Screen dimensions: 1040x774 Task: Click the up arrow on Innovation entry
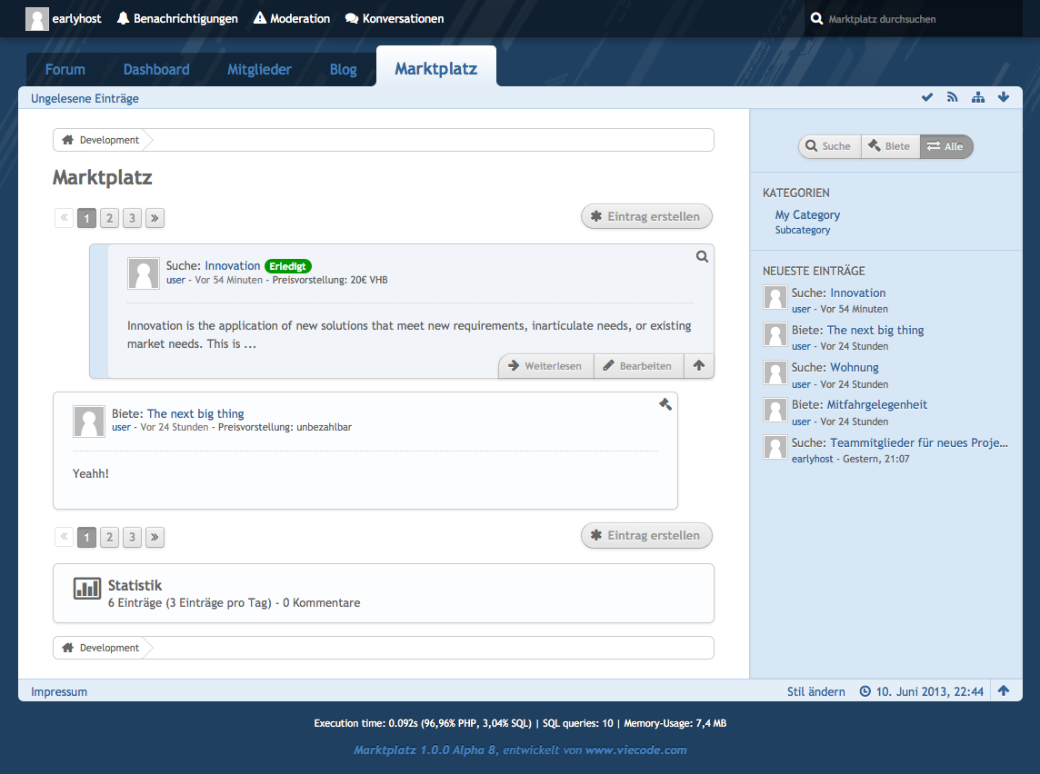coord(698,366)
